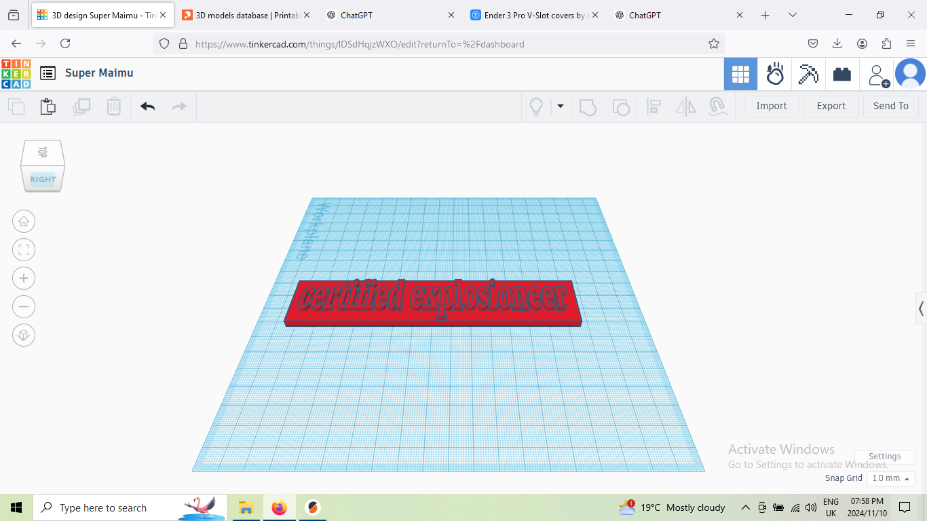Screen dimensions: 927x521
Task: Click the Ungroup shapes icon
Action: [620, 107]
